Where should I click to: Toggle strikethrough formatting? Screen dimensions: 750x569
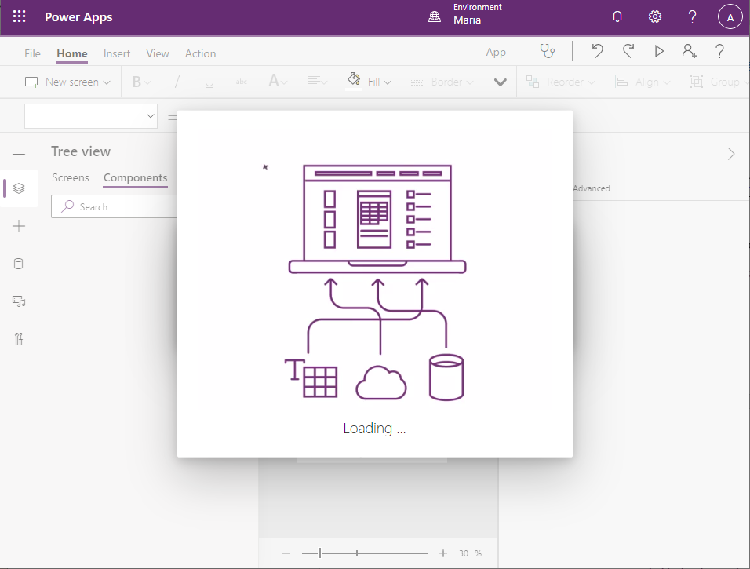click(x=242, y=82)
